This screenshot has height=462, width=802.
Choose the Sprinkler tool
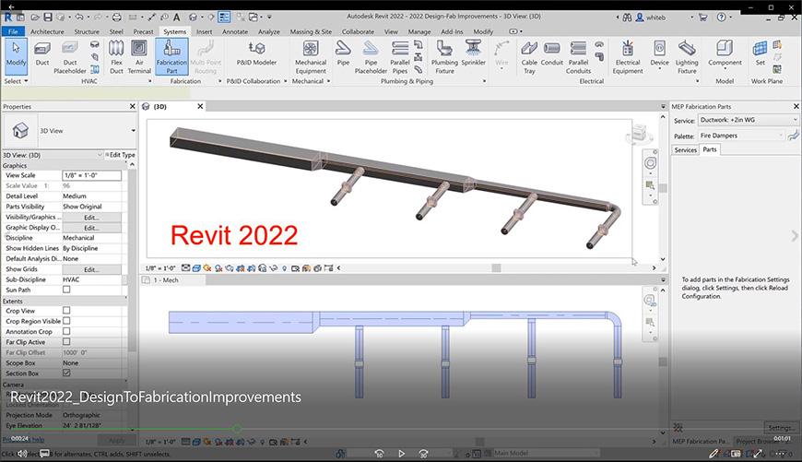pyautogui.click(x=473, y=54)
